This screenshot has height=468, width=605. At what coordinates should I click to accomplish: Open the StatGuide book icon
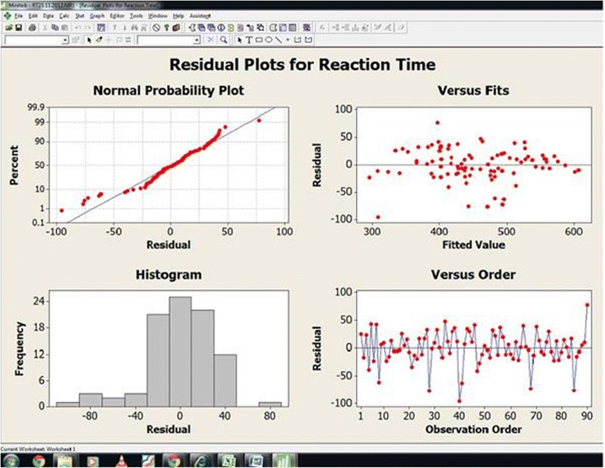pos(177,27)
